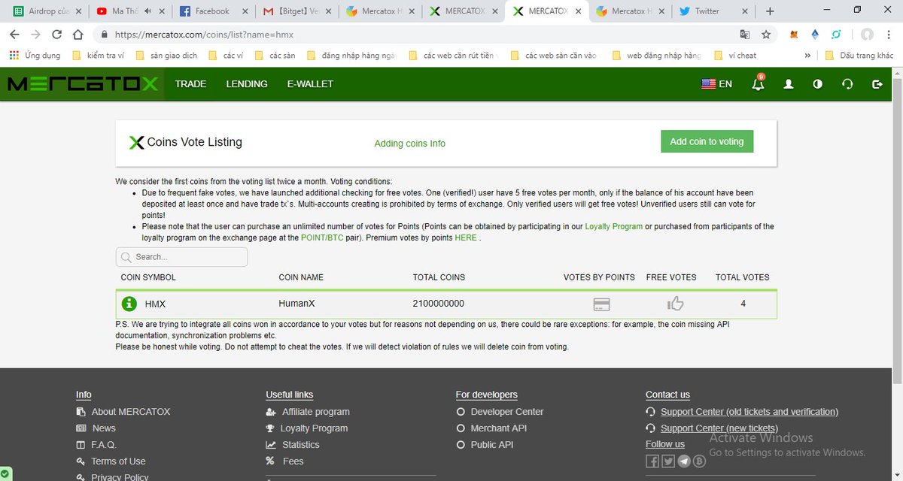Open the POINT/BTC pair link
903x481 pixels.
pyautogui.click(x=322, y=237)
